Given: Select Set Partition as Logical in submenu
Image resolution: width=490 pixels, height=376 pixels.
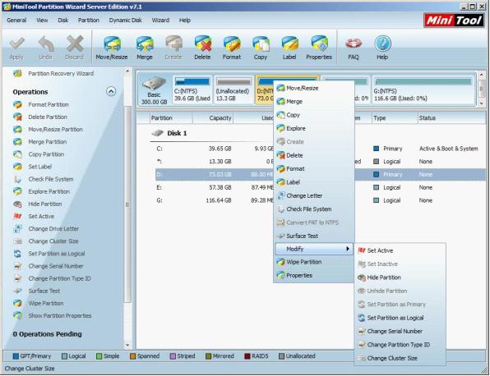Looking at the screenshot, I should [x=400, y=318].
